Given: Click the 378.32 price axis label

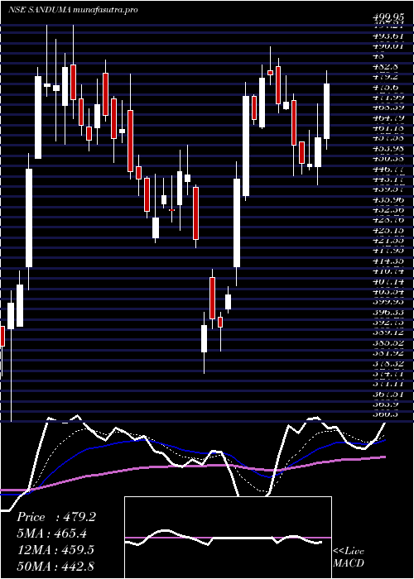Looking at the screenshot, I should [390, 363].
